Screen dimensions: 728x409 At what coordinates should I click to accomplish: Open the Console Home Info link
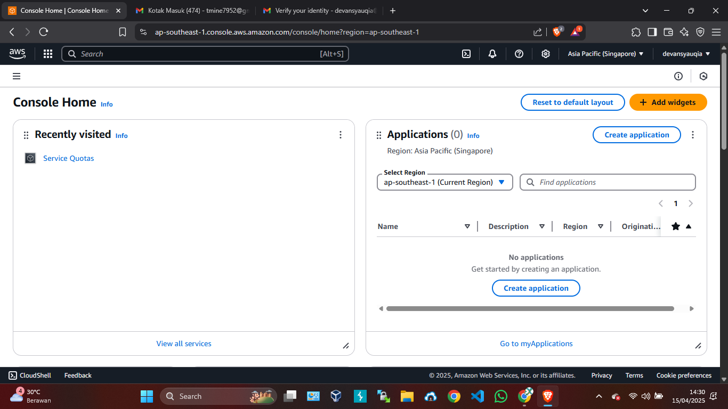click(107, 104)
